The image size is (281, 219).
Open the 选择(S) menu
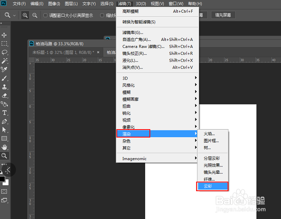click(x=107, y=4)
